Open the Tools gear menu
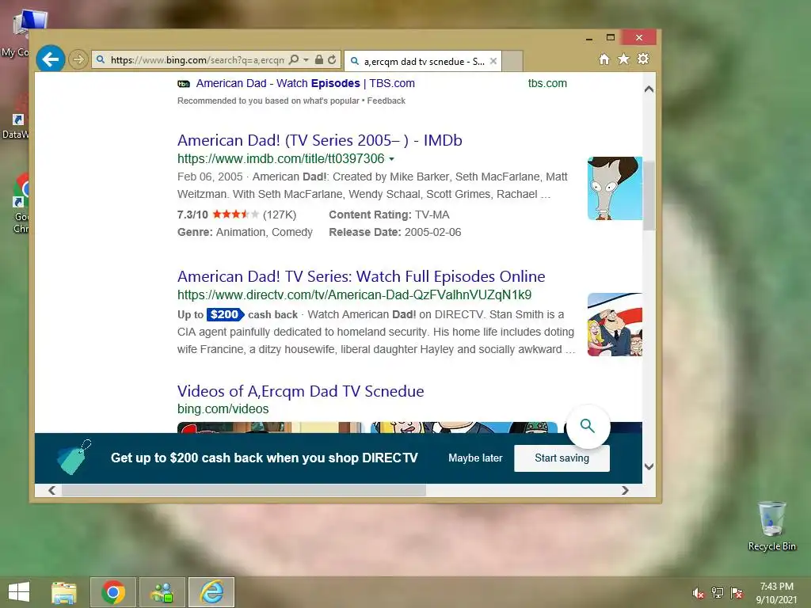The width and height of the screenshot is (811, 608). click(x=643, y=59)
